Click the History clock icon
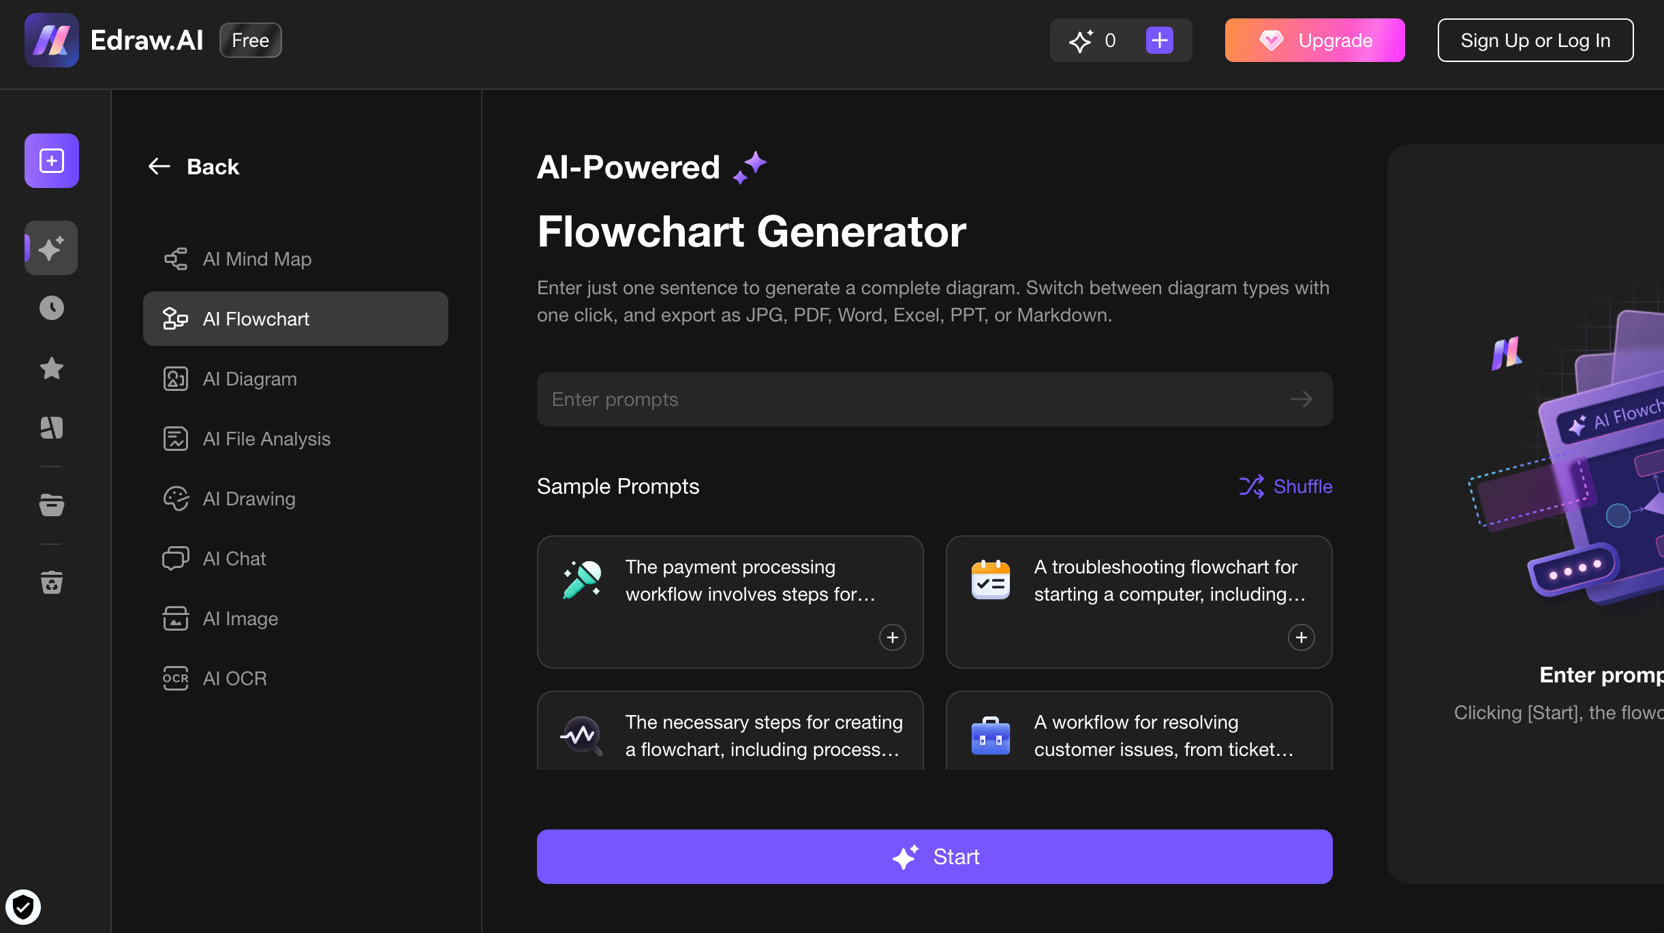 [x=51, y=307]
